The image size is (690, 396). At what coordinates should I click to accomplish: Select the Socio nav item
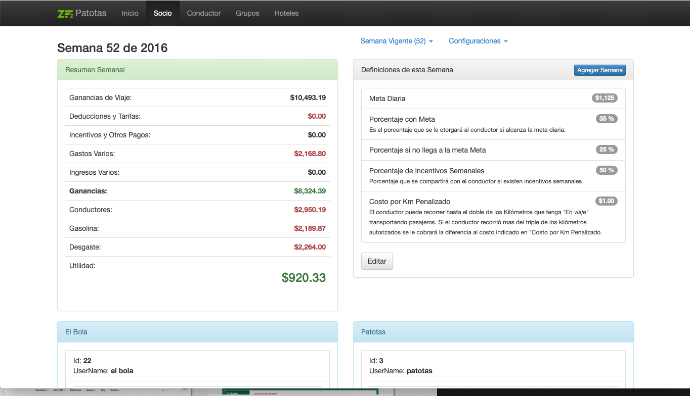163,13
